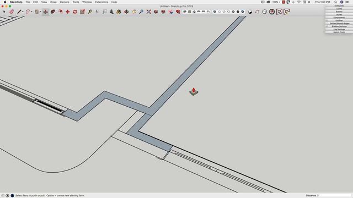
Task: Select the Tape Measure tool
Action: [x=90, y=12]
